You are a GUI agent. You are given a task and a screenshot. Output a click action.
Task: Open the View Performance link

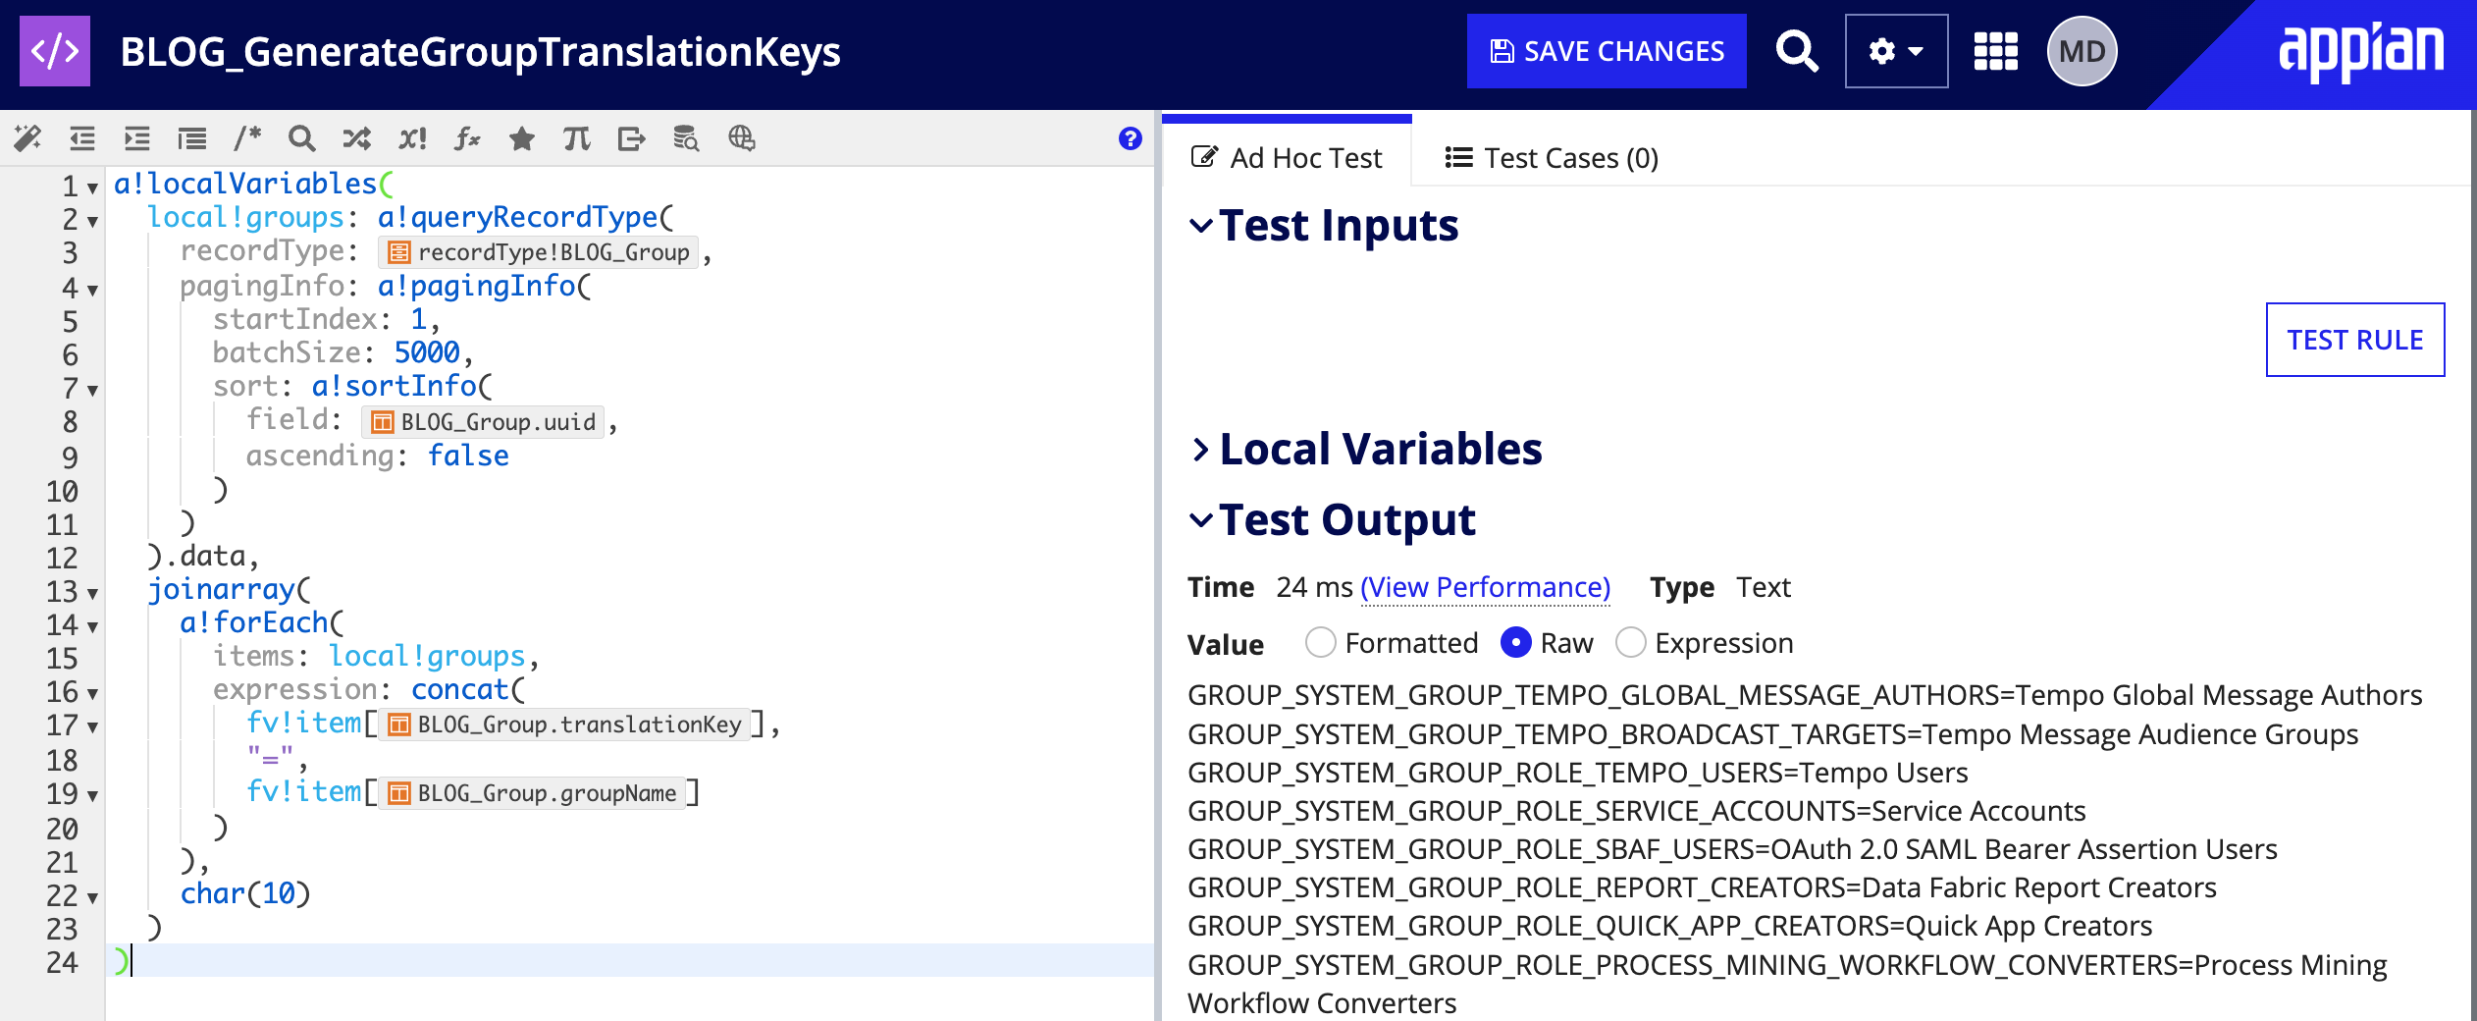coord(1485,587)
